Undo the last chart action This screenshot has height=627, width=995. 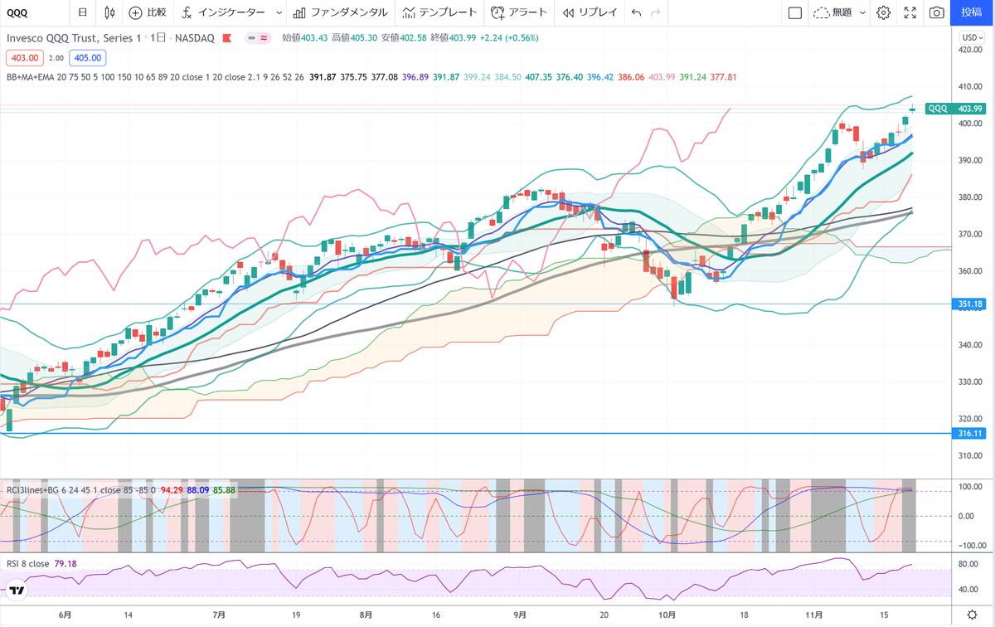click(636, 12)
